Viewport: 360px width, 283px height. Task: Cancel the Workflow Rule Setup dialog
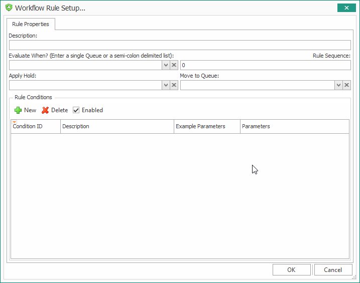[333, 269]
